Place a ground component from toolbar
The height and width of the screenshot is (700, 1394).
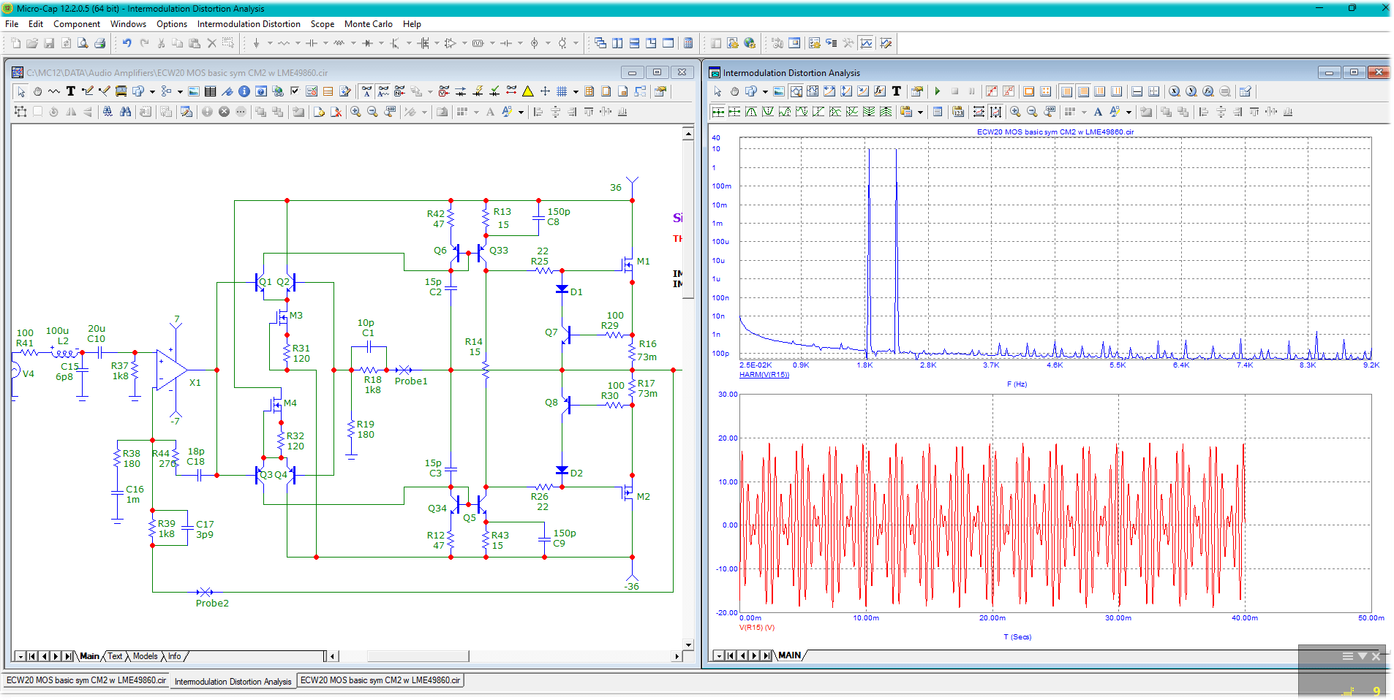pyautogui.click(x=257, y=43)
